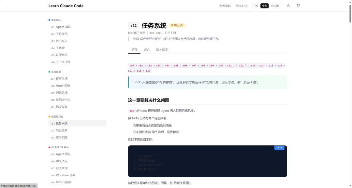Viewport: 352px width, 188px height.
Task: Open s13 后台任务 in the sidebar
Action: click(x=59, y=130)
